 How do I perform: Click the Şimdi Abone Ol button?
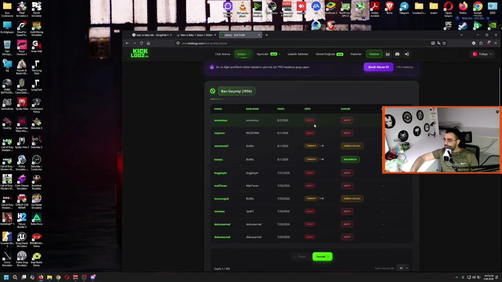coord(378,67)
